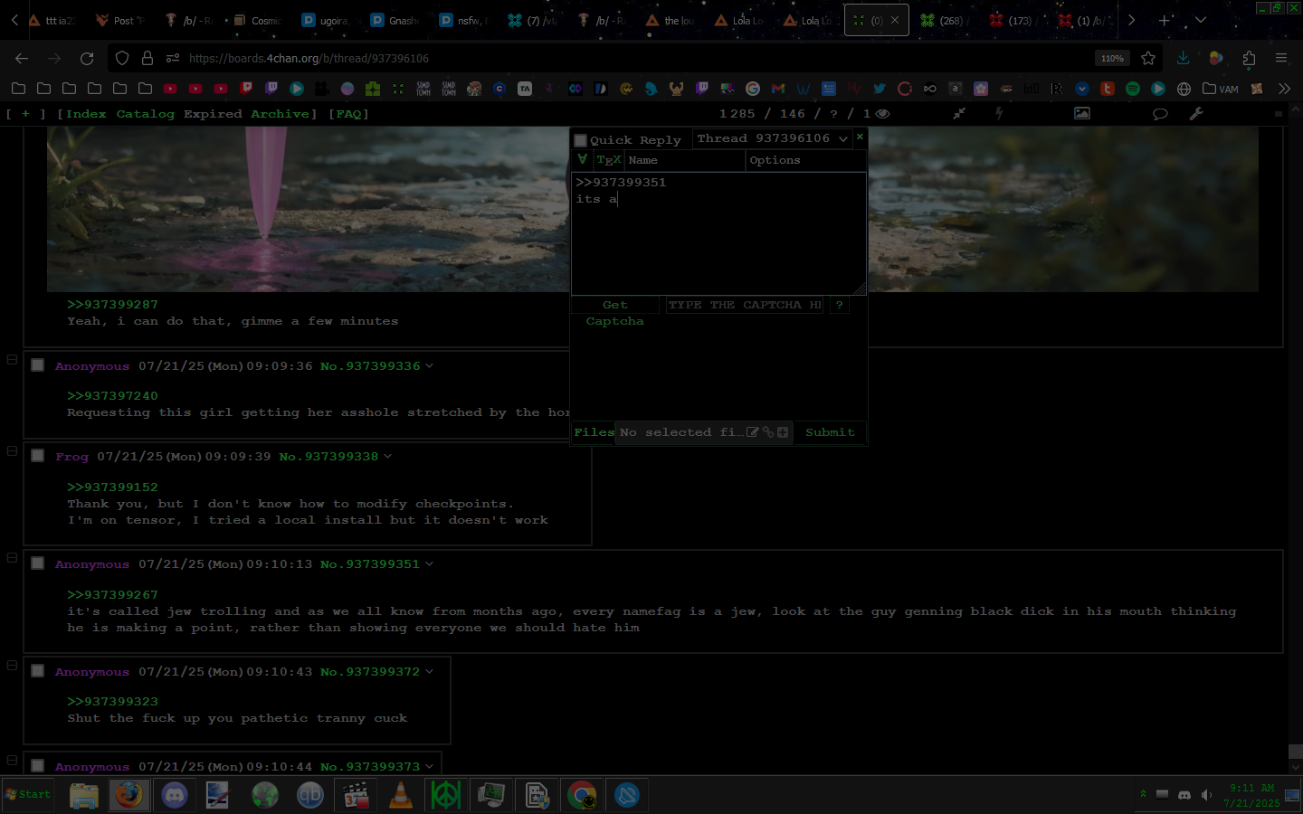Hide Frog's post 937399338 with its minus toggle
1303x814 pixels.
click(x=12, y=450)
